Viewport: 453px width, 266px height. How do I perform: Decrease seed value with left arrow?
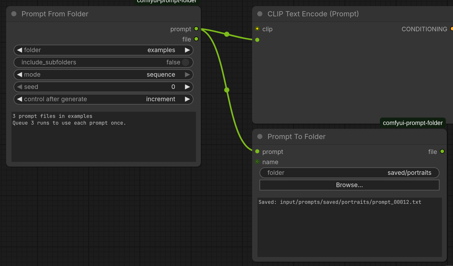[19, 87]
